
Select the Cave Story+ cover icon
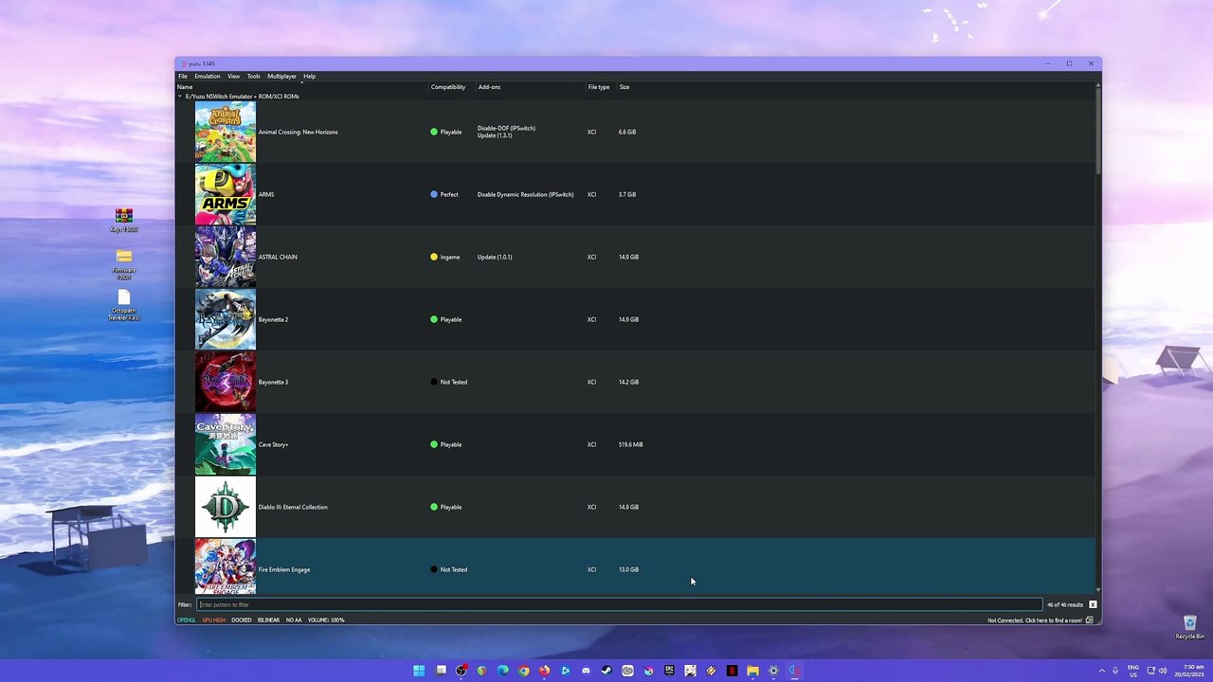[225, 444]
